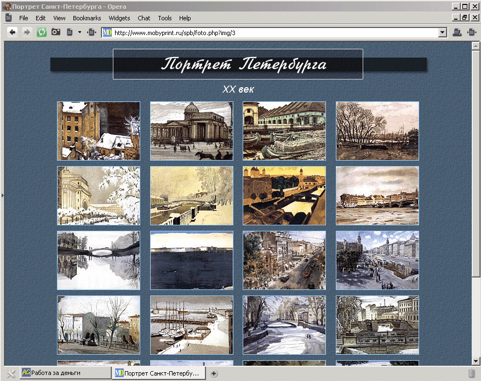The image size is (481, 381).
Task: Open the Edit menu
Action: [x=41, y=18]
